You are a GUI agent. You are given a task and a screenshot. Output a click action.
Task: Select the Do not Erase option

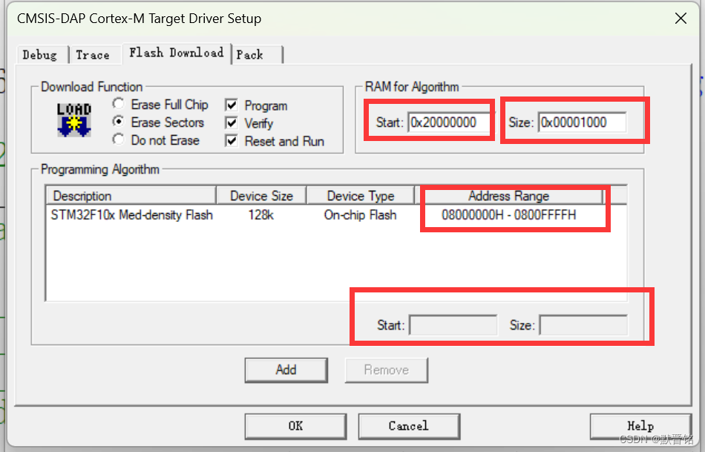[118, 140]
